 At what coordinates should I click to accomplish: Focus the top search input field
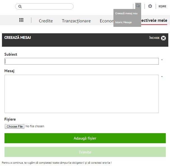pyautogui.click(x=46, y=6)
